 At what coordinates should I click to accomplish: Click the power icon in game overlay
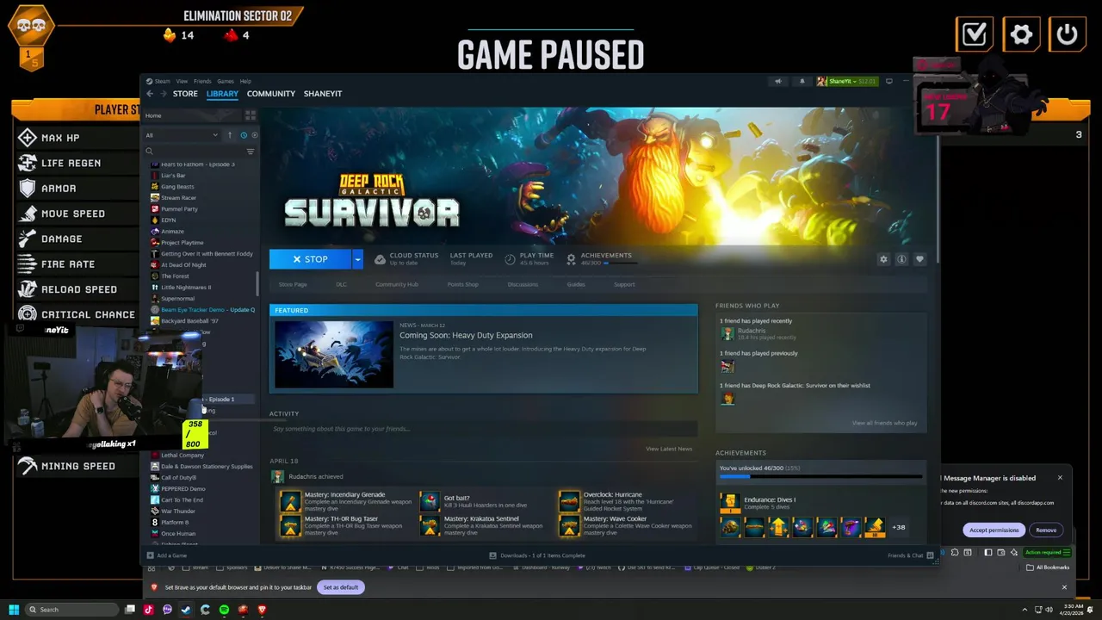coord(1067,34)
